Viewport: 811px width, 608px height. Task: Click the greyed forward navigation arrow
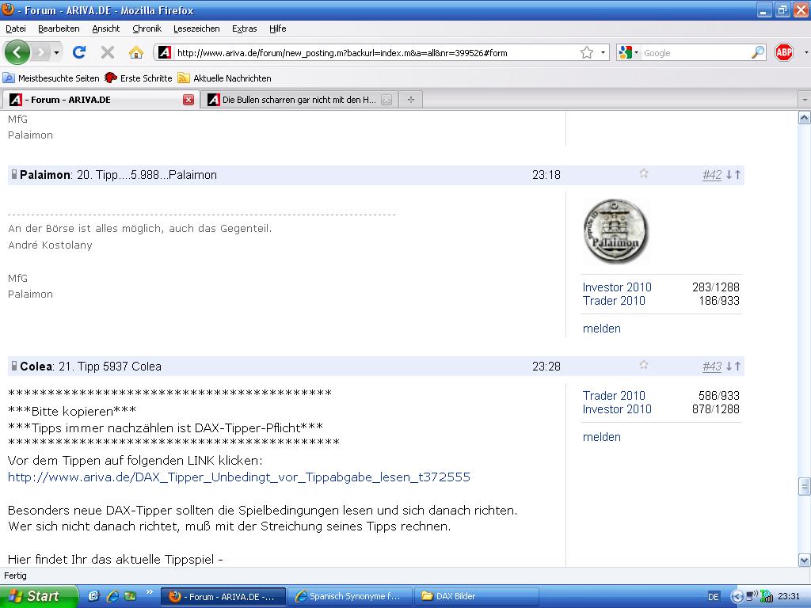point(40,52)
